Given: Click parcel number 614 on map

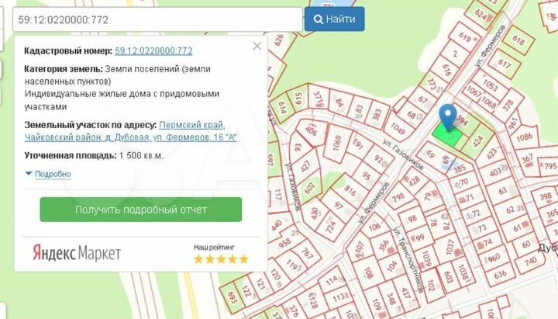Looking at the screenshot, I should [282, 108].
